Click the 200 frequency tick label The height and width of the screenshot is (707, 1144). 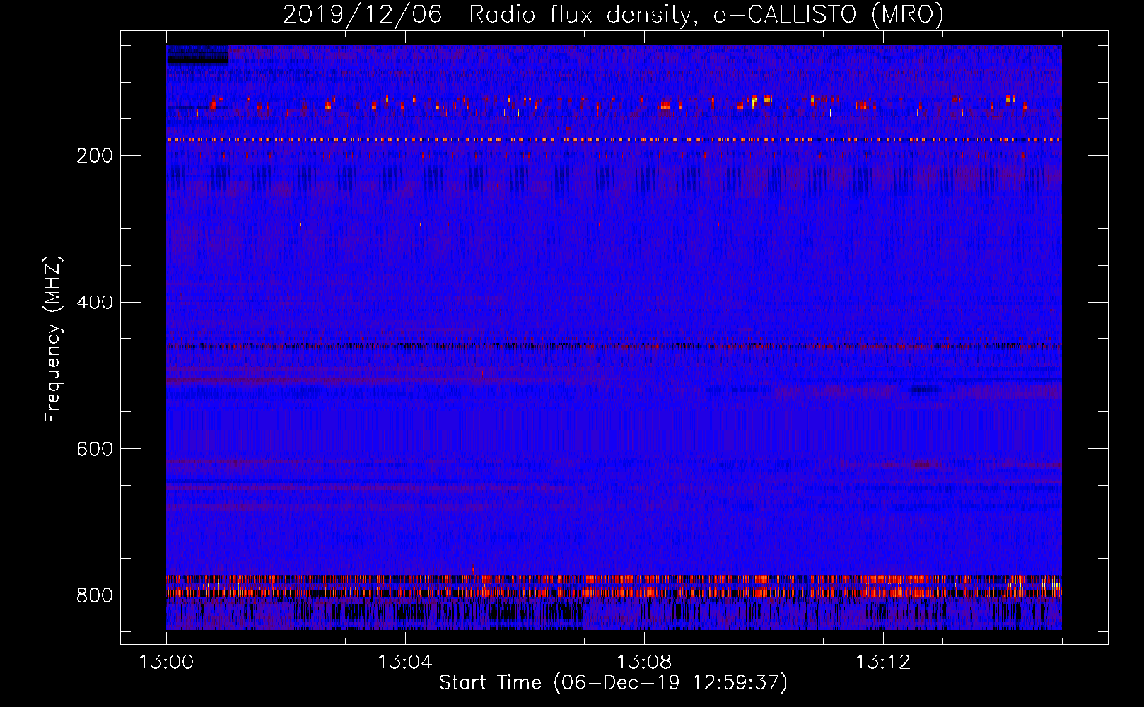(x=95, y=156)
